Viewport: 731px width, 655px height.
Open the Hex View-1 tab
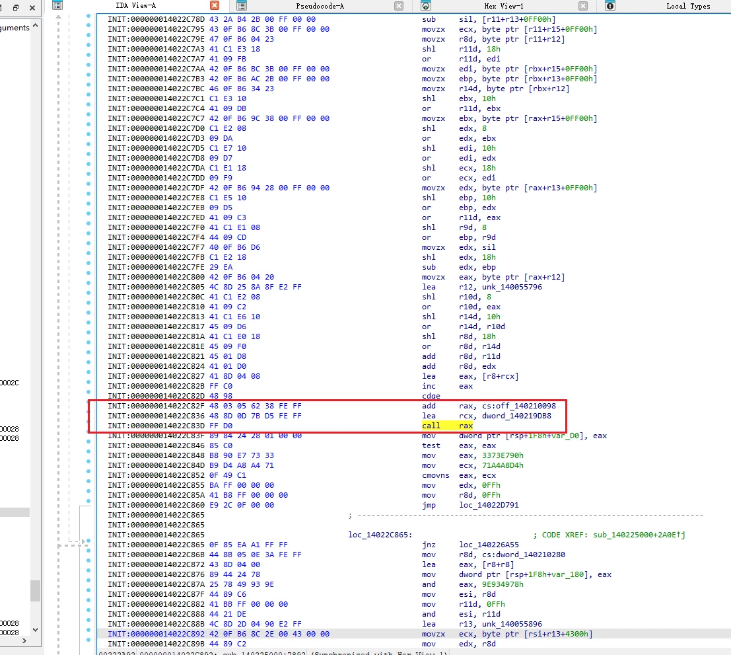click(503, 6)
